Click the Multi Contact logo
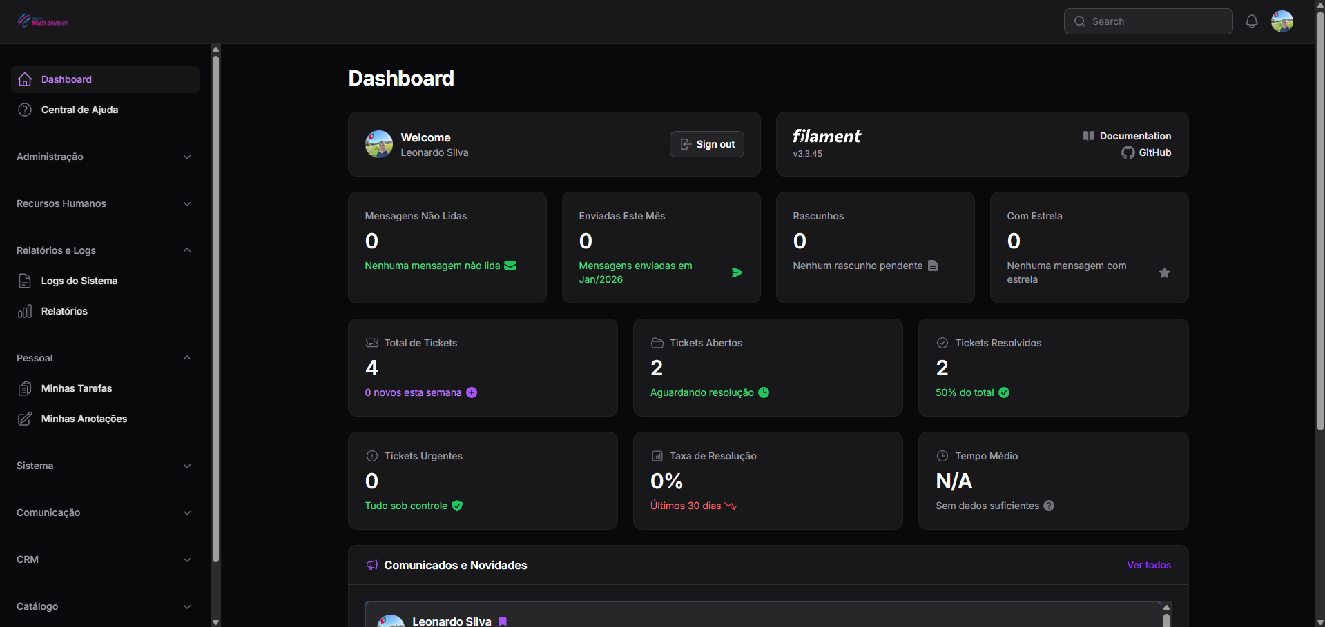Screen dimensions: 1325x627 click(x=43, y=21)
